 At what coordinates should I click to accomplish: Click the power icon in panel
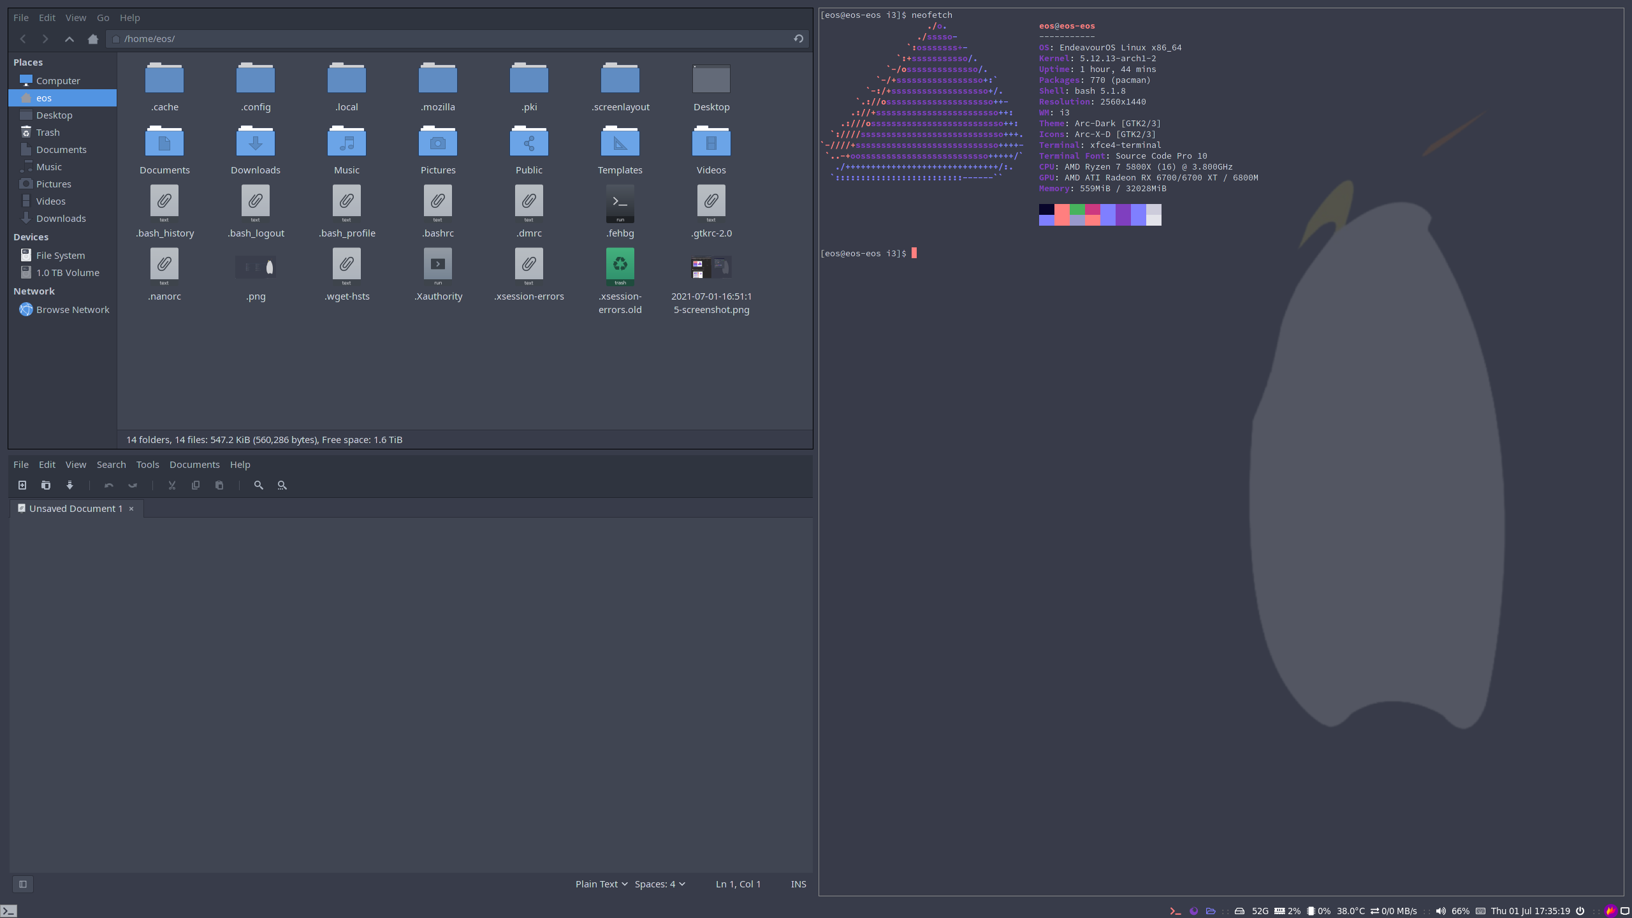[x=1580, y=911]
